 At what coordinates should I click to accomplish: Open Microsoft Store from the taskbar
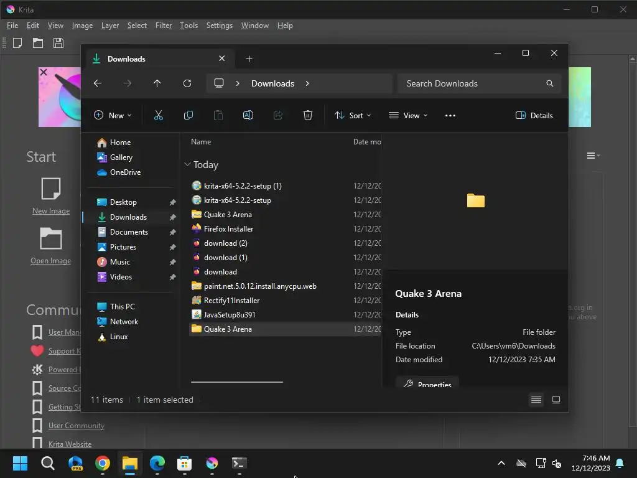pyautogui.click(x=184, y=463)
